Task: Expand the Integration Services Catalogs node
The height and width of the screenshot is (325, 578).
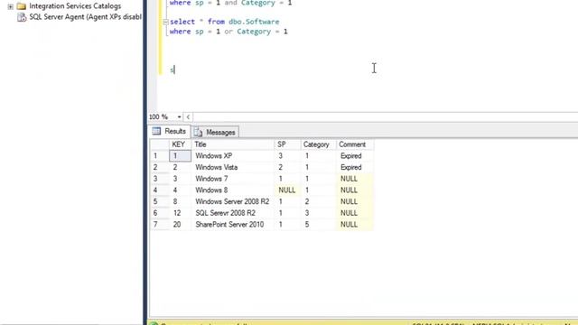Action: click(10, 6)
